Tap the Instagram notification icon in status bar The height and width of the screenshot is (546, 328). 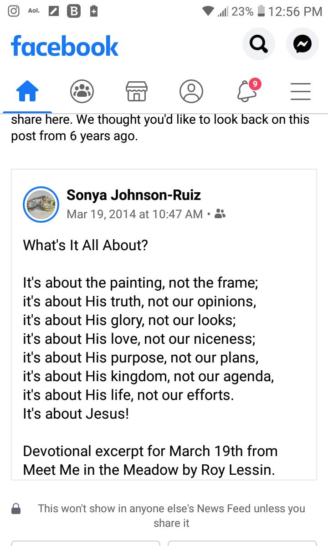pos(14,11)
